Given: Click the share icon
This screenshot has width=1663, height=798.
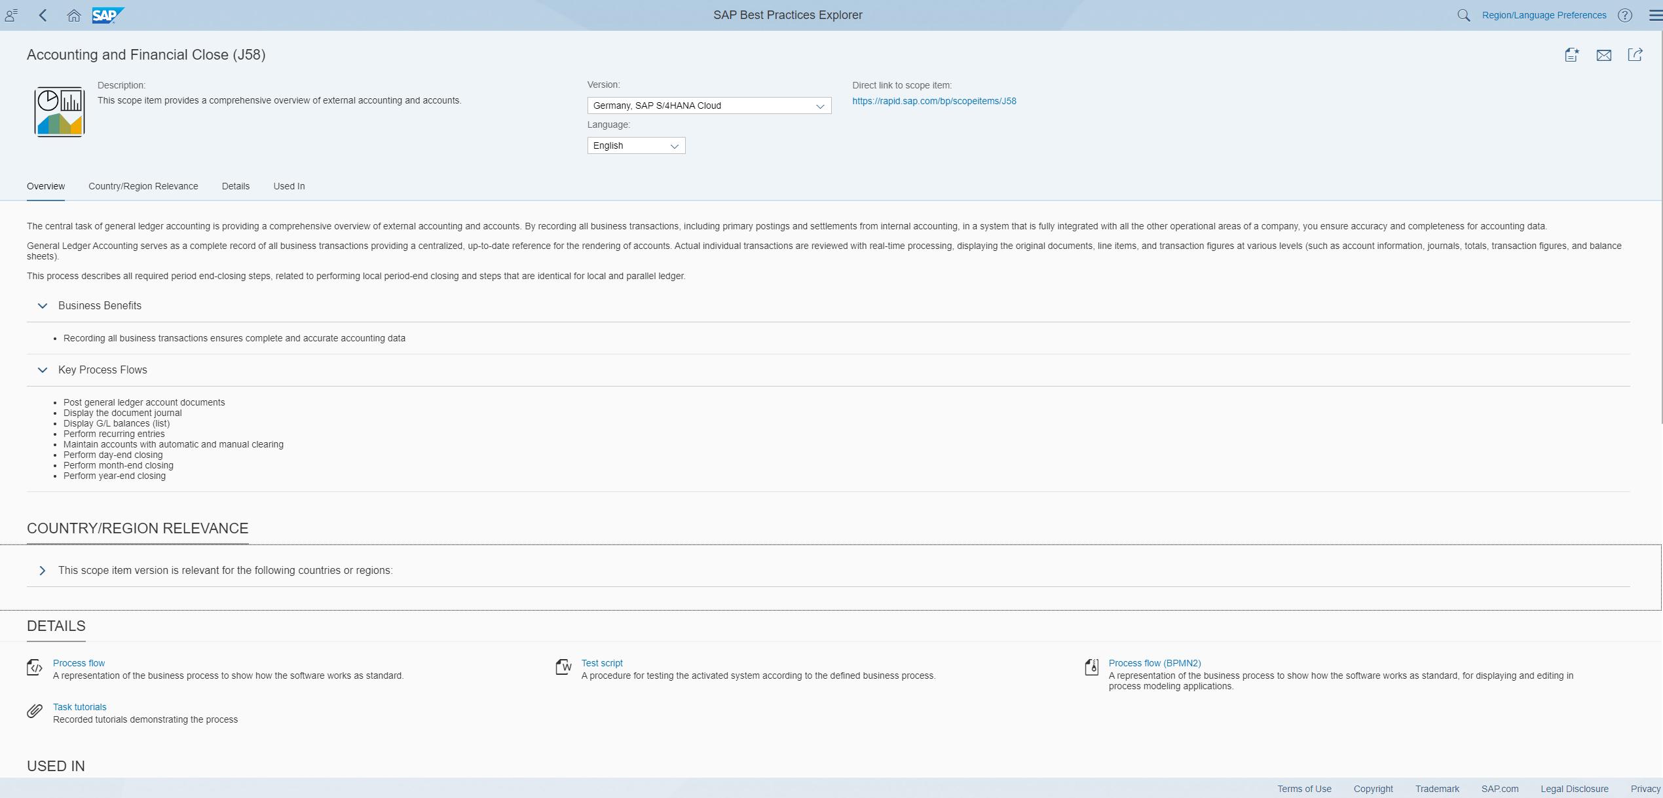Looking at the screenshot, I should pyautogui.click(x=1635, y=55).
